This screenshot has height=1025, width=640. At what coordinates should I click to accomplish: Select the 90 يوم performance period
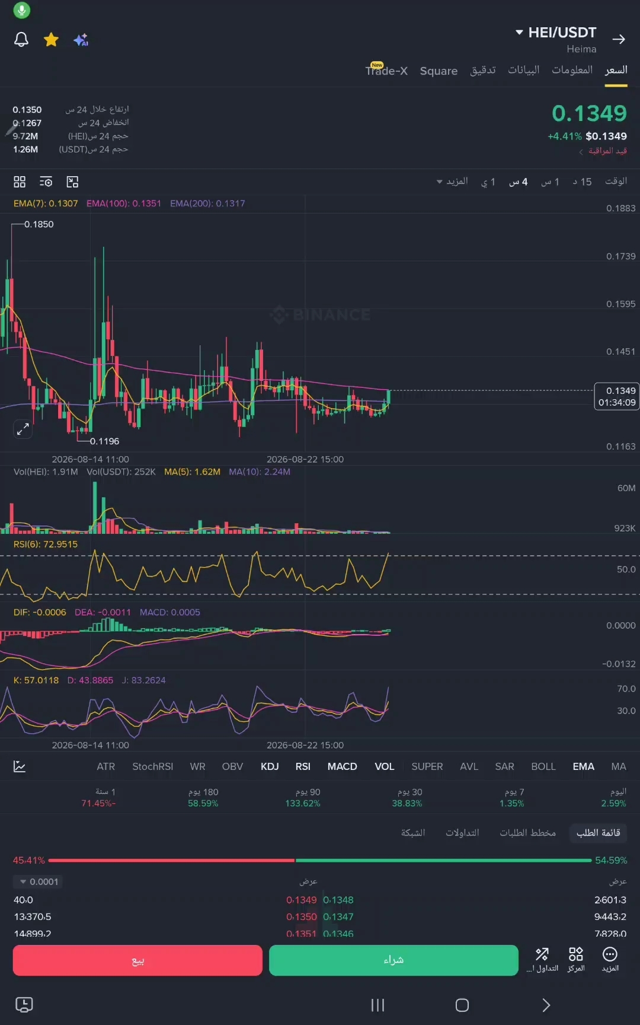point(303,797)
